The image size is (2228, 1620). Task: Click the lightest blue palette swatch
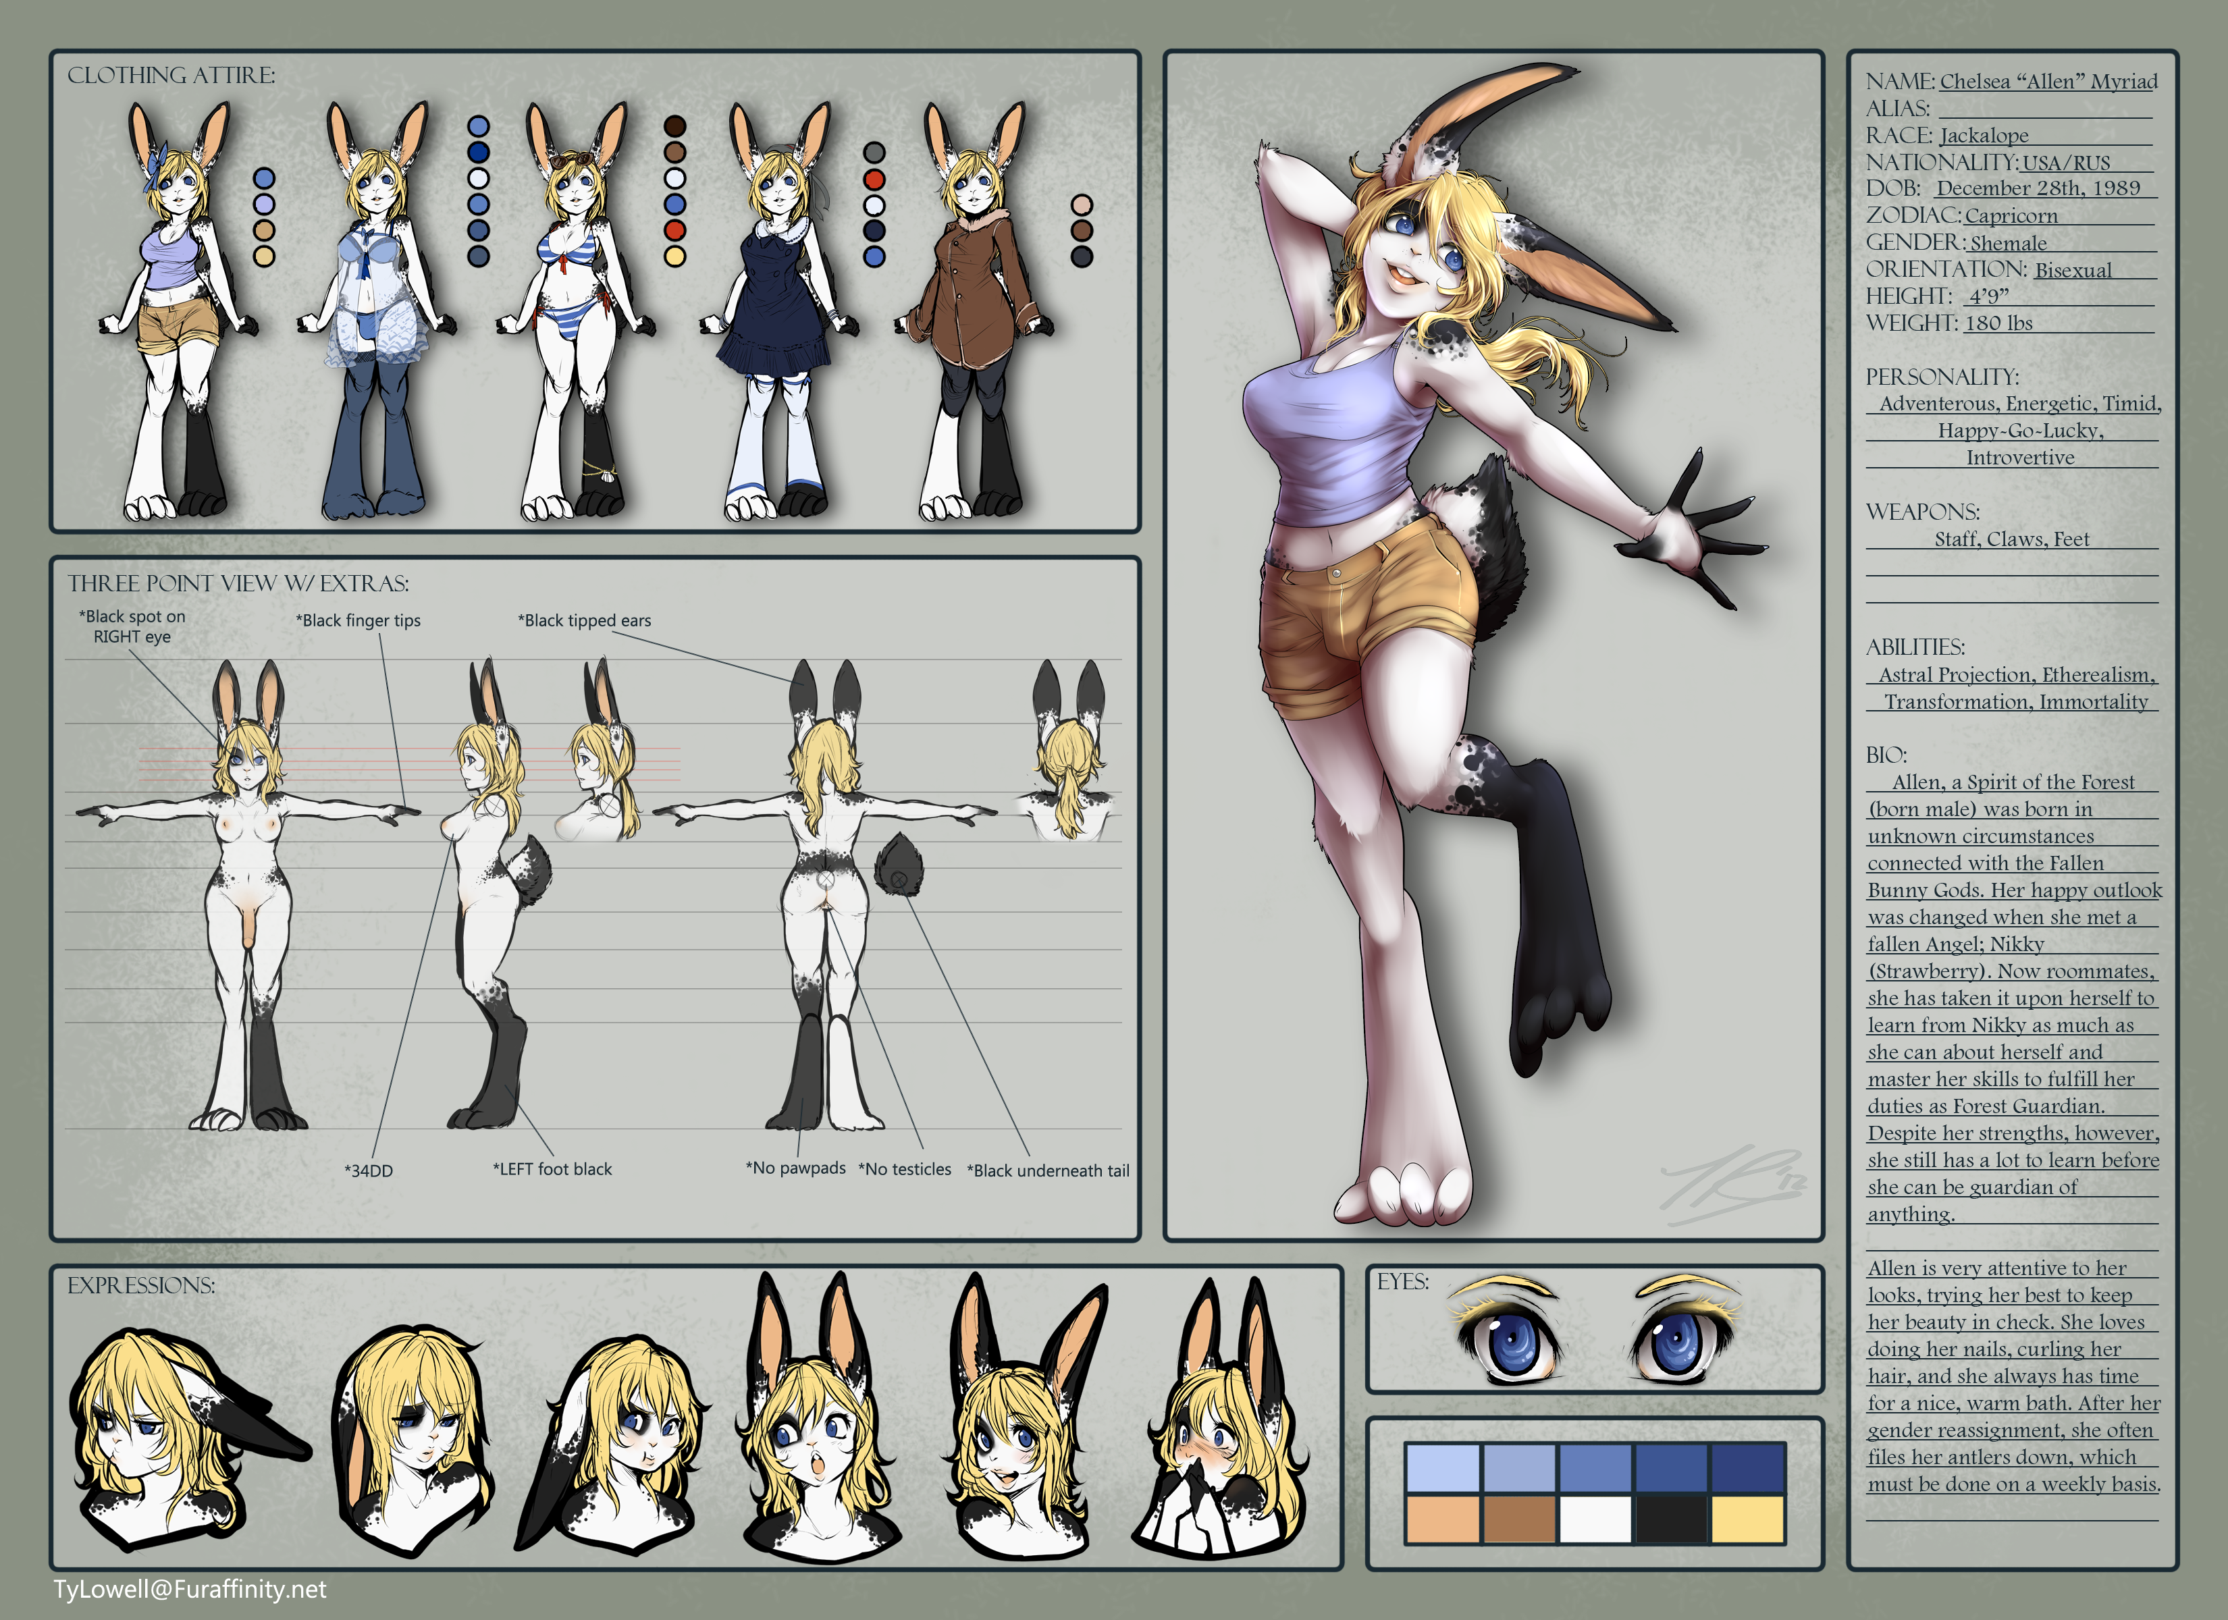(1442, 1467)
